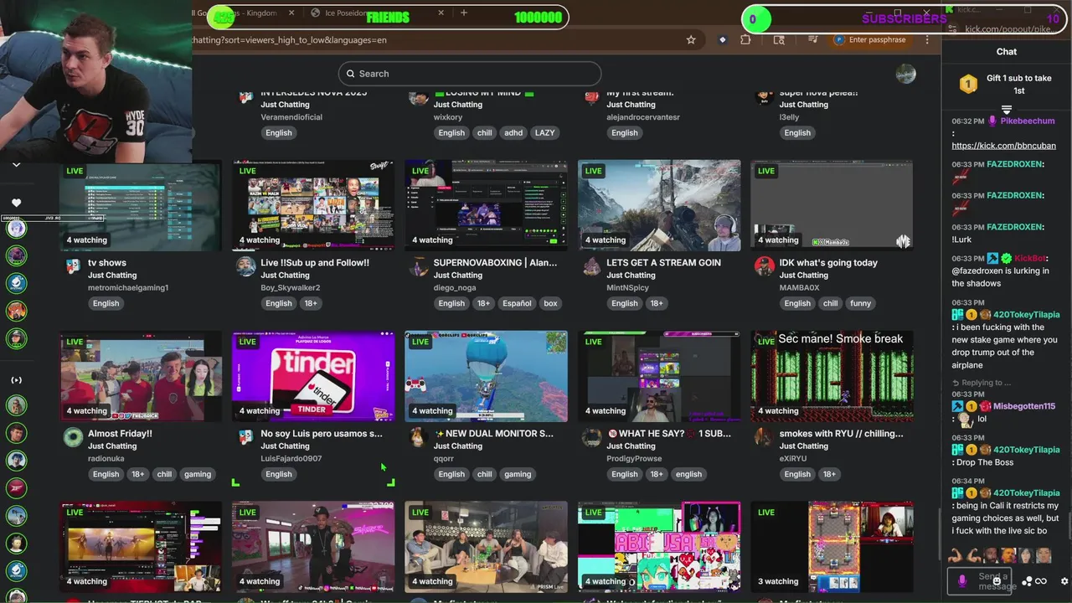Open the PRISM Live group stream thumbnail

486,547
